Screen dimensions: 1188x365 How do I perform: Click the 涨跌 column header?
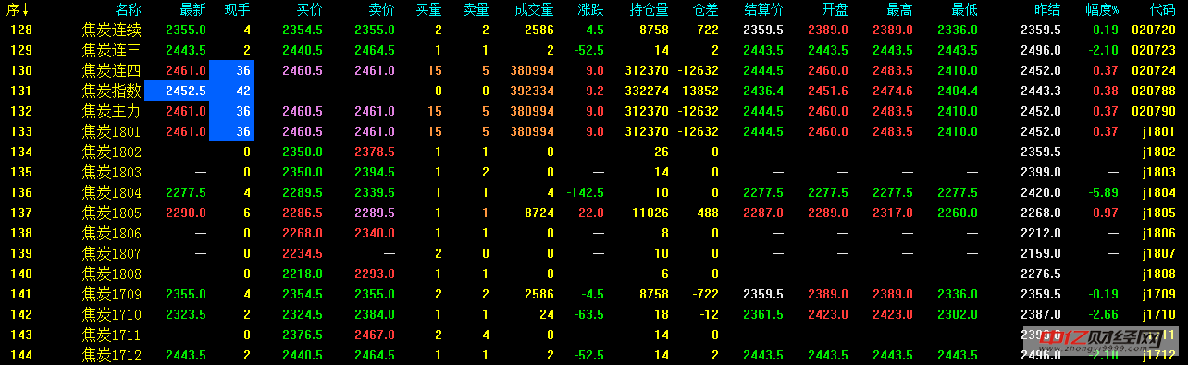(x=590, y=10)
